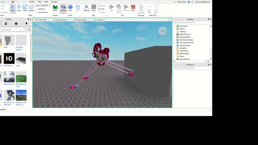This screenshot has height=145, width=258.
Task: Select the Classic Baseplate document tab
Action: [41, 20]
